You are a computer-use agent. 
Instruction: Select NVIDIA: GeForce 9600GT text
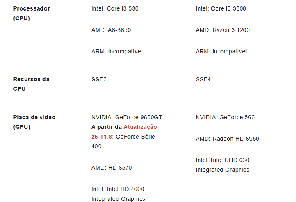pyautogui.click(x=127, y=117)
